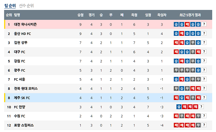Open the 포항 스틸러스 team link
This screenshot has height=132, width=216.
point(24,125)
